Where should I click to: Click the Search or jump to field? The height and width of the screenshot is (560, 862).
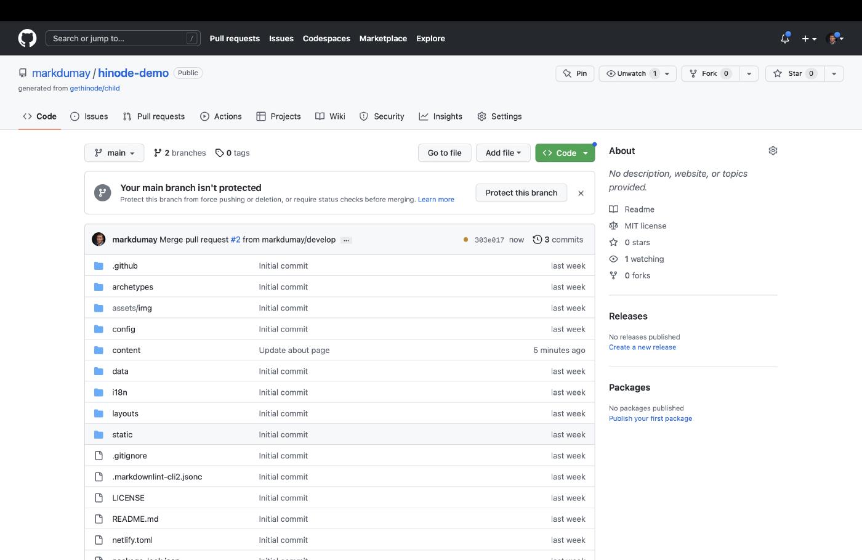[x=123, y=38]
